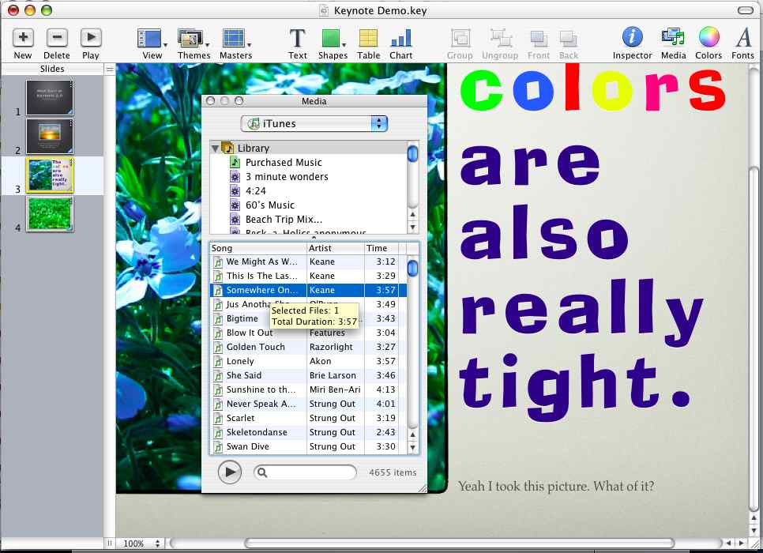Select the Never Speak A... song row
763x553 pixels.
click(309, 404)
